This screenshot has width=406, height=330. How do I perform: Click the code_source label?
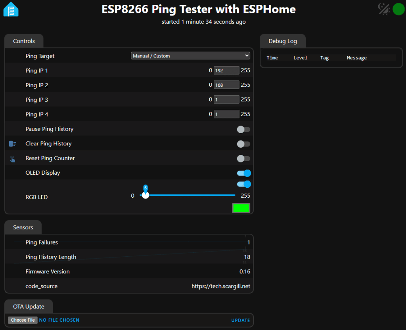[41, 286]
